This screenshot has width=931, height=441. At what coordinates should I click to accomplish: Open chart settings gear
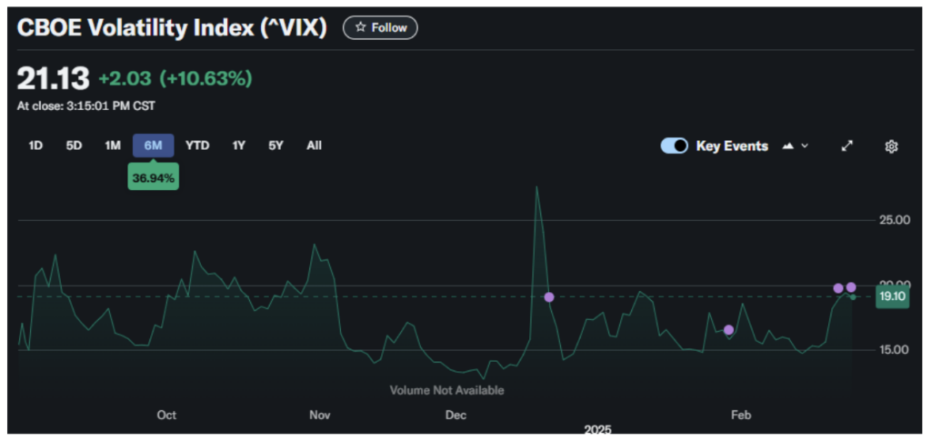[891, 146]
